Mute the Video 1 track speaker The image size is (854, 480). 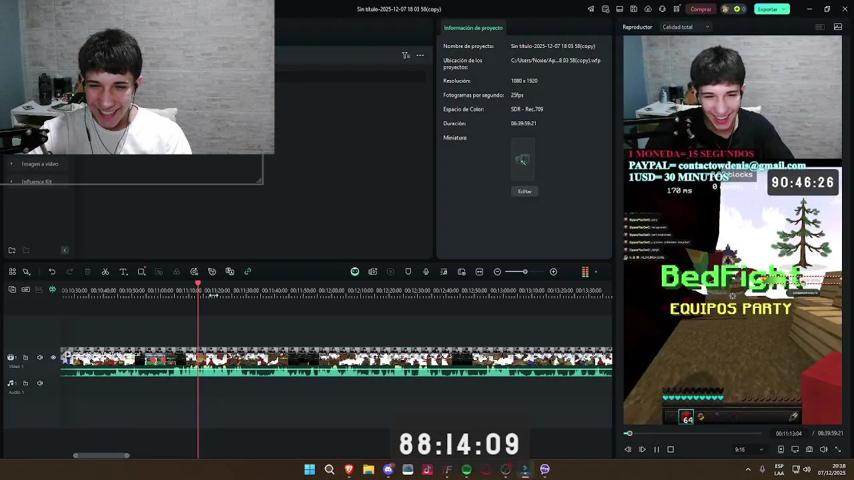tap(39, 358)
